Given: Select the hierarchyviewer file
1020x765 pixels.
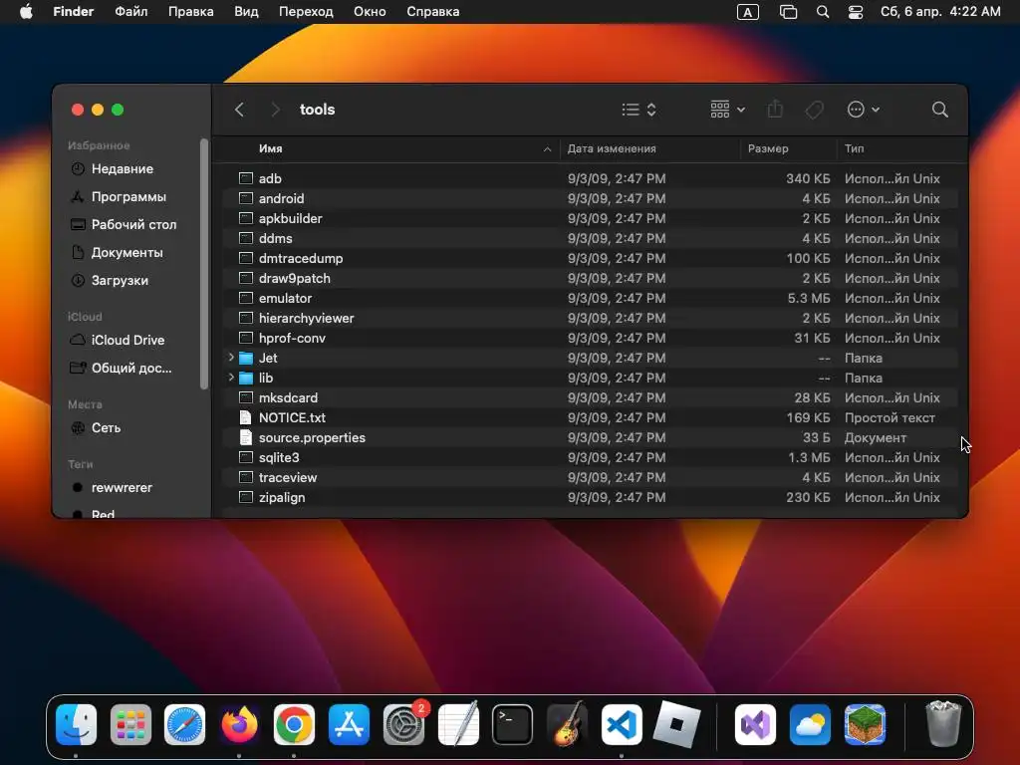Looking at the screenshot, I should coord(307,318).
